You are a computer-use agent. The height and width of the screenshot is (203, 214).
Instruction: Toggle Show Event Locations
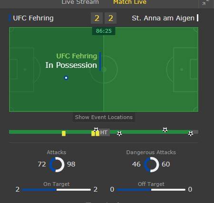104,117
